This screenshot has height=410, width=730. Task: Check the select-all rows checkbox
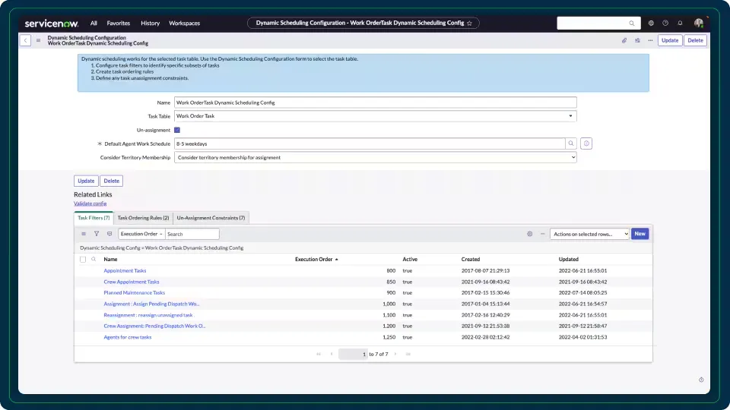(x=83, y=259)
